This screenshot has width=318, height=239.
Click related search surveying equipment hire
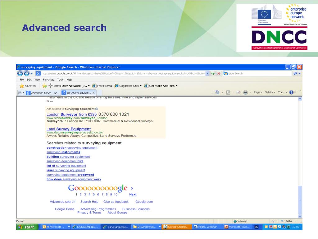[x=65, y=161]
